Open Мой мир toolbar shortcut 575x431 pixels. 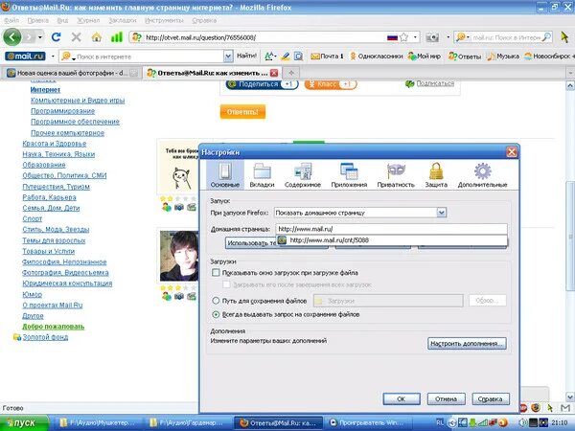(x=425, y=57)
